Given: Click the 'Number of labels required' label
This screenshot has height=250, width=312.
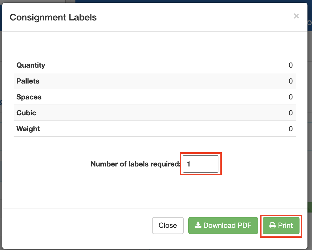Looking at the screenshot, I should pos(135,164).
